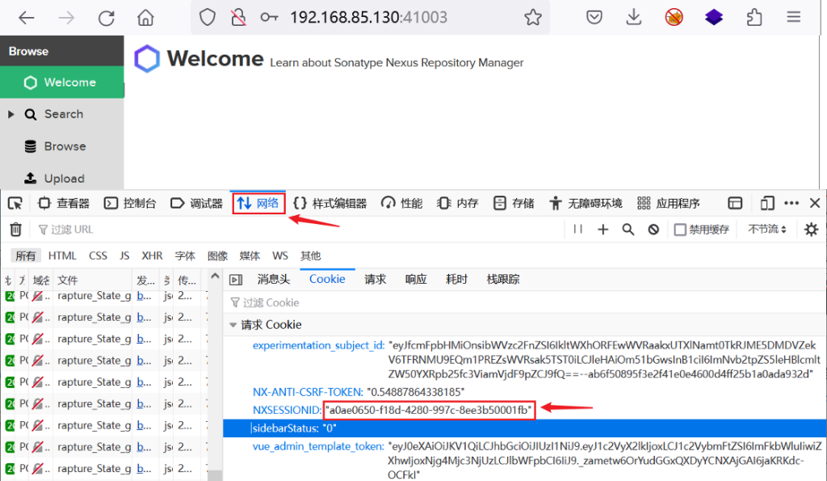Click the browser address bar URL
Viewport: 827px width, 481px height.
(x=368, y=18)
